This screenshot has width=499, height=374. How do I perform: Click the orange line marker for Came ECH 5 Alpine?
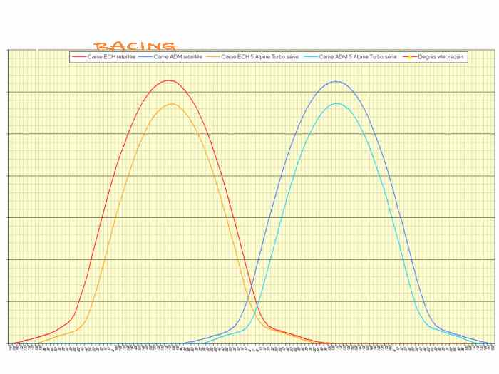click(x=213, y=57)
